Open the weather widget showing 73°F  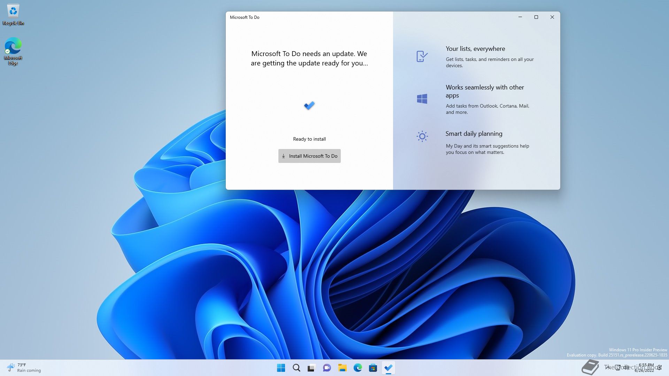pos(24,368)
